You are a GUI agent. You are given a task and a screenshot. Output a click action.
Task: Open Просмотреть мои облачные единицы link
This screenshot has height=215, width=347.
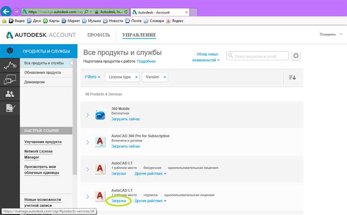42,170
